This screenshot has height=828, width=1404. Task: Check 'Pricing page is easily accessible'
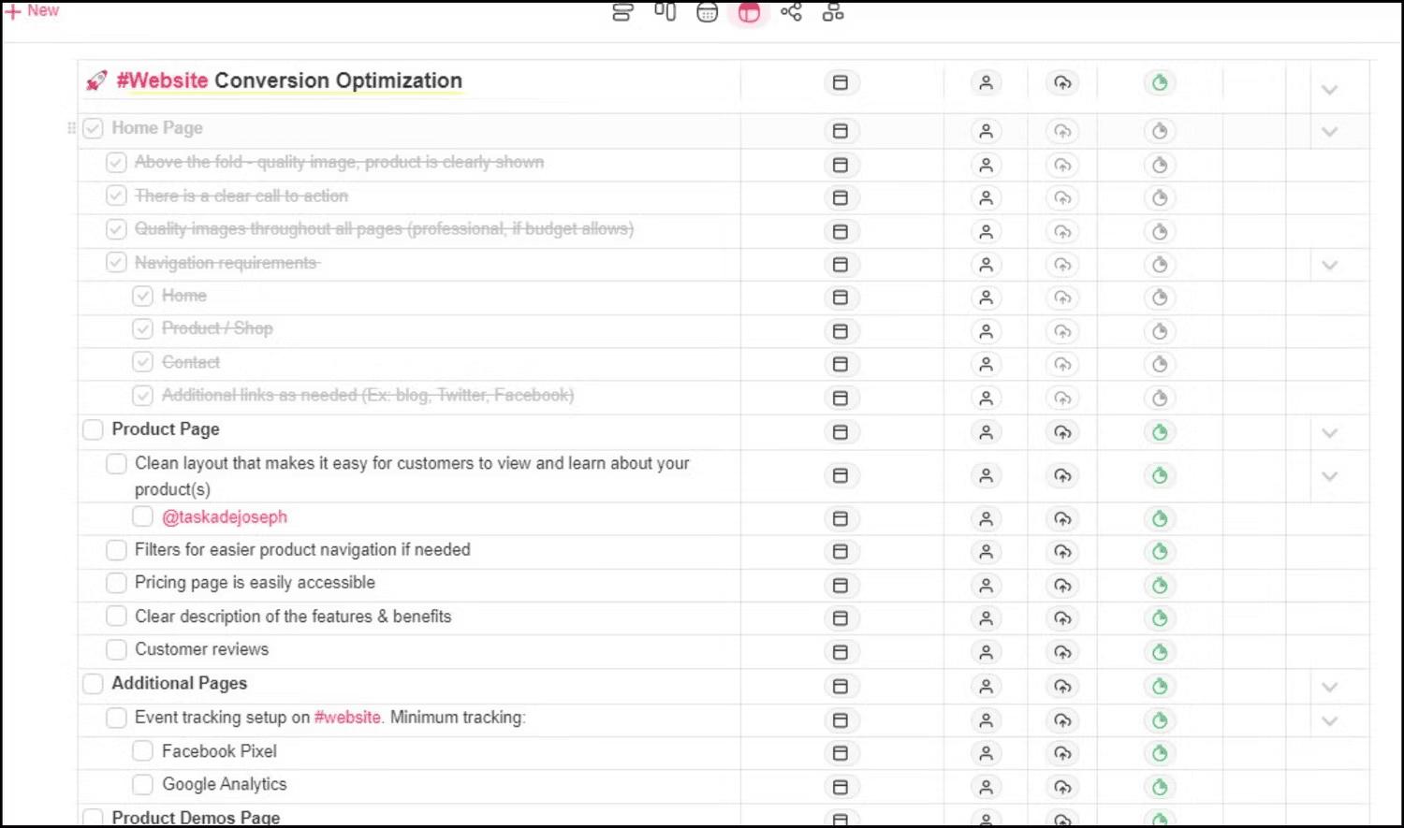116,583
